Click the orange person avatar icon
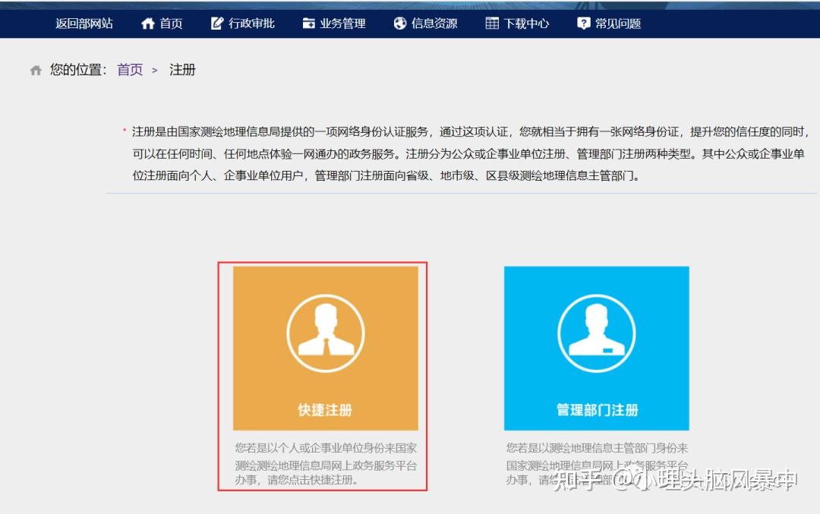The width and height of the screenshot is (820, 514). [x=325, y=332]
